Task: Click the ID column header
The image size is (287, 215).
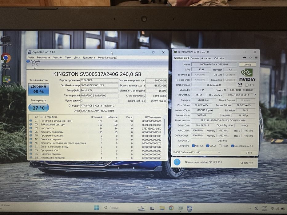Action: pos(36,117)
